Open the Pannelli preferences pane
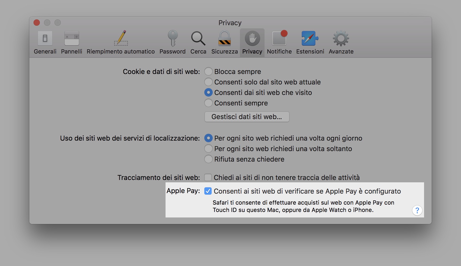The width and height of the screenshot is (461, 266). [x=72, y=43]
